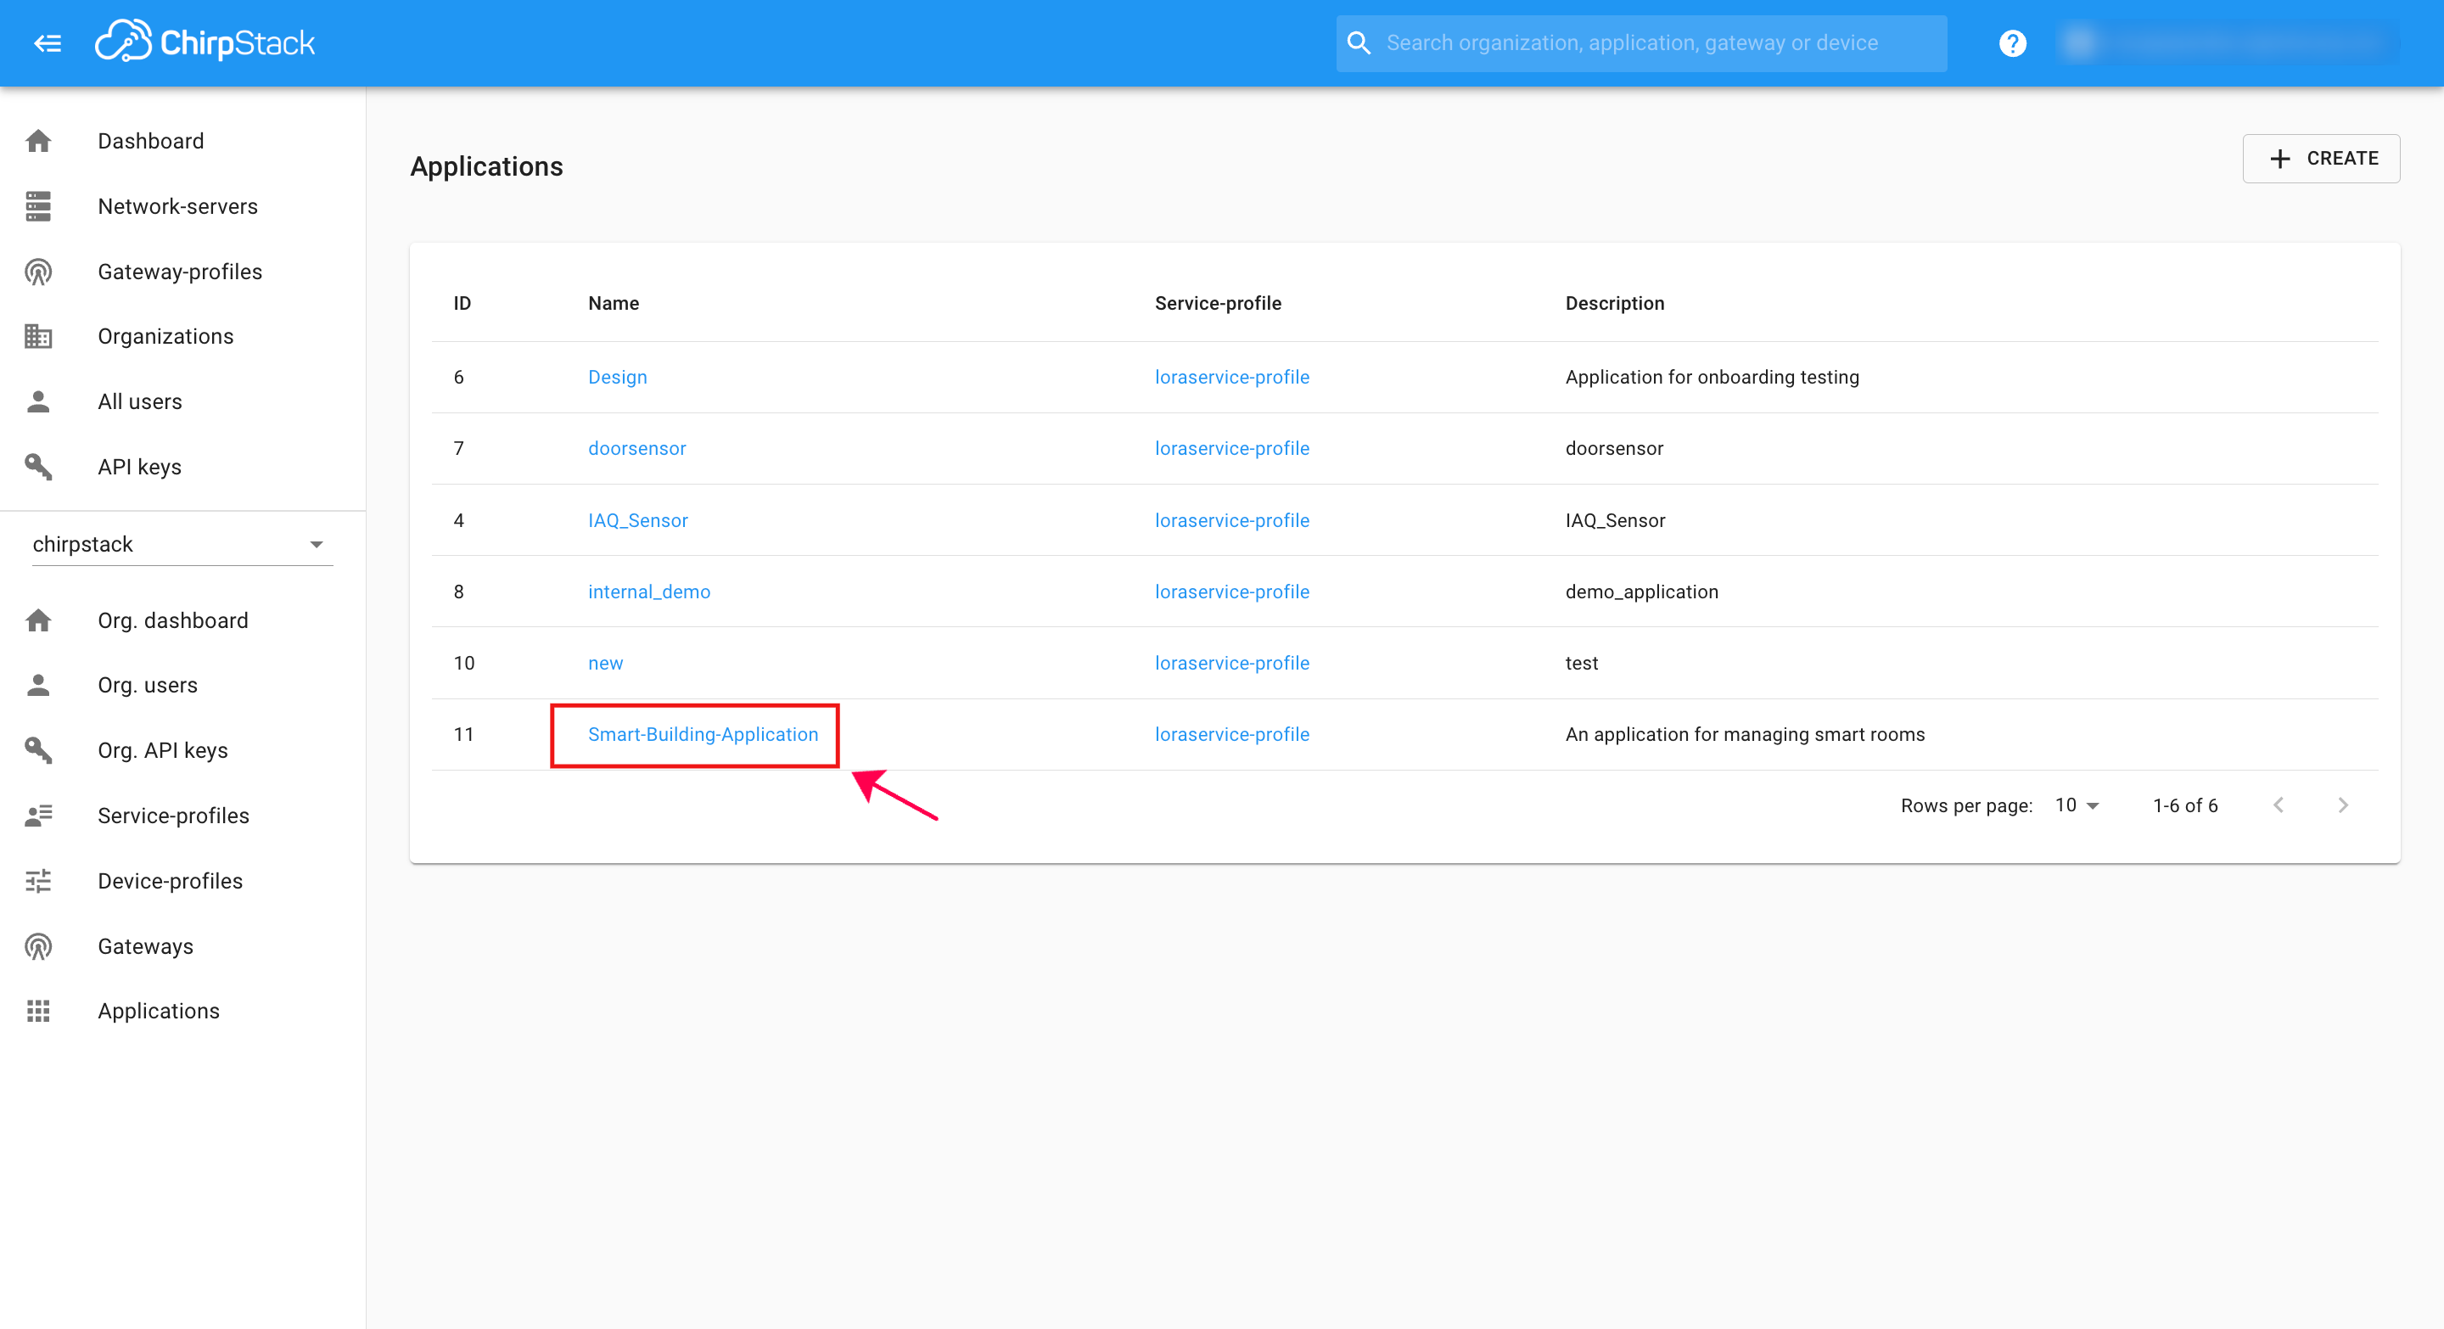The image size is (2444, 1329).
Task: Open the loraservice-profile link in the Design row
Action: pyautogui.click(x=1230, y=377)
